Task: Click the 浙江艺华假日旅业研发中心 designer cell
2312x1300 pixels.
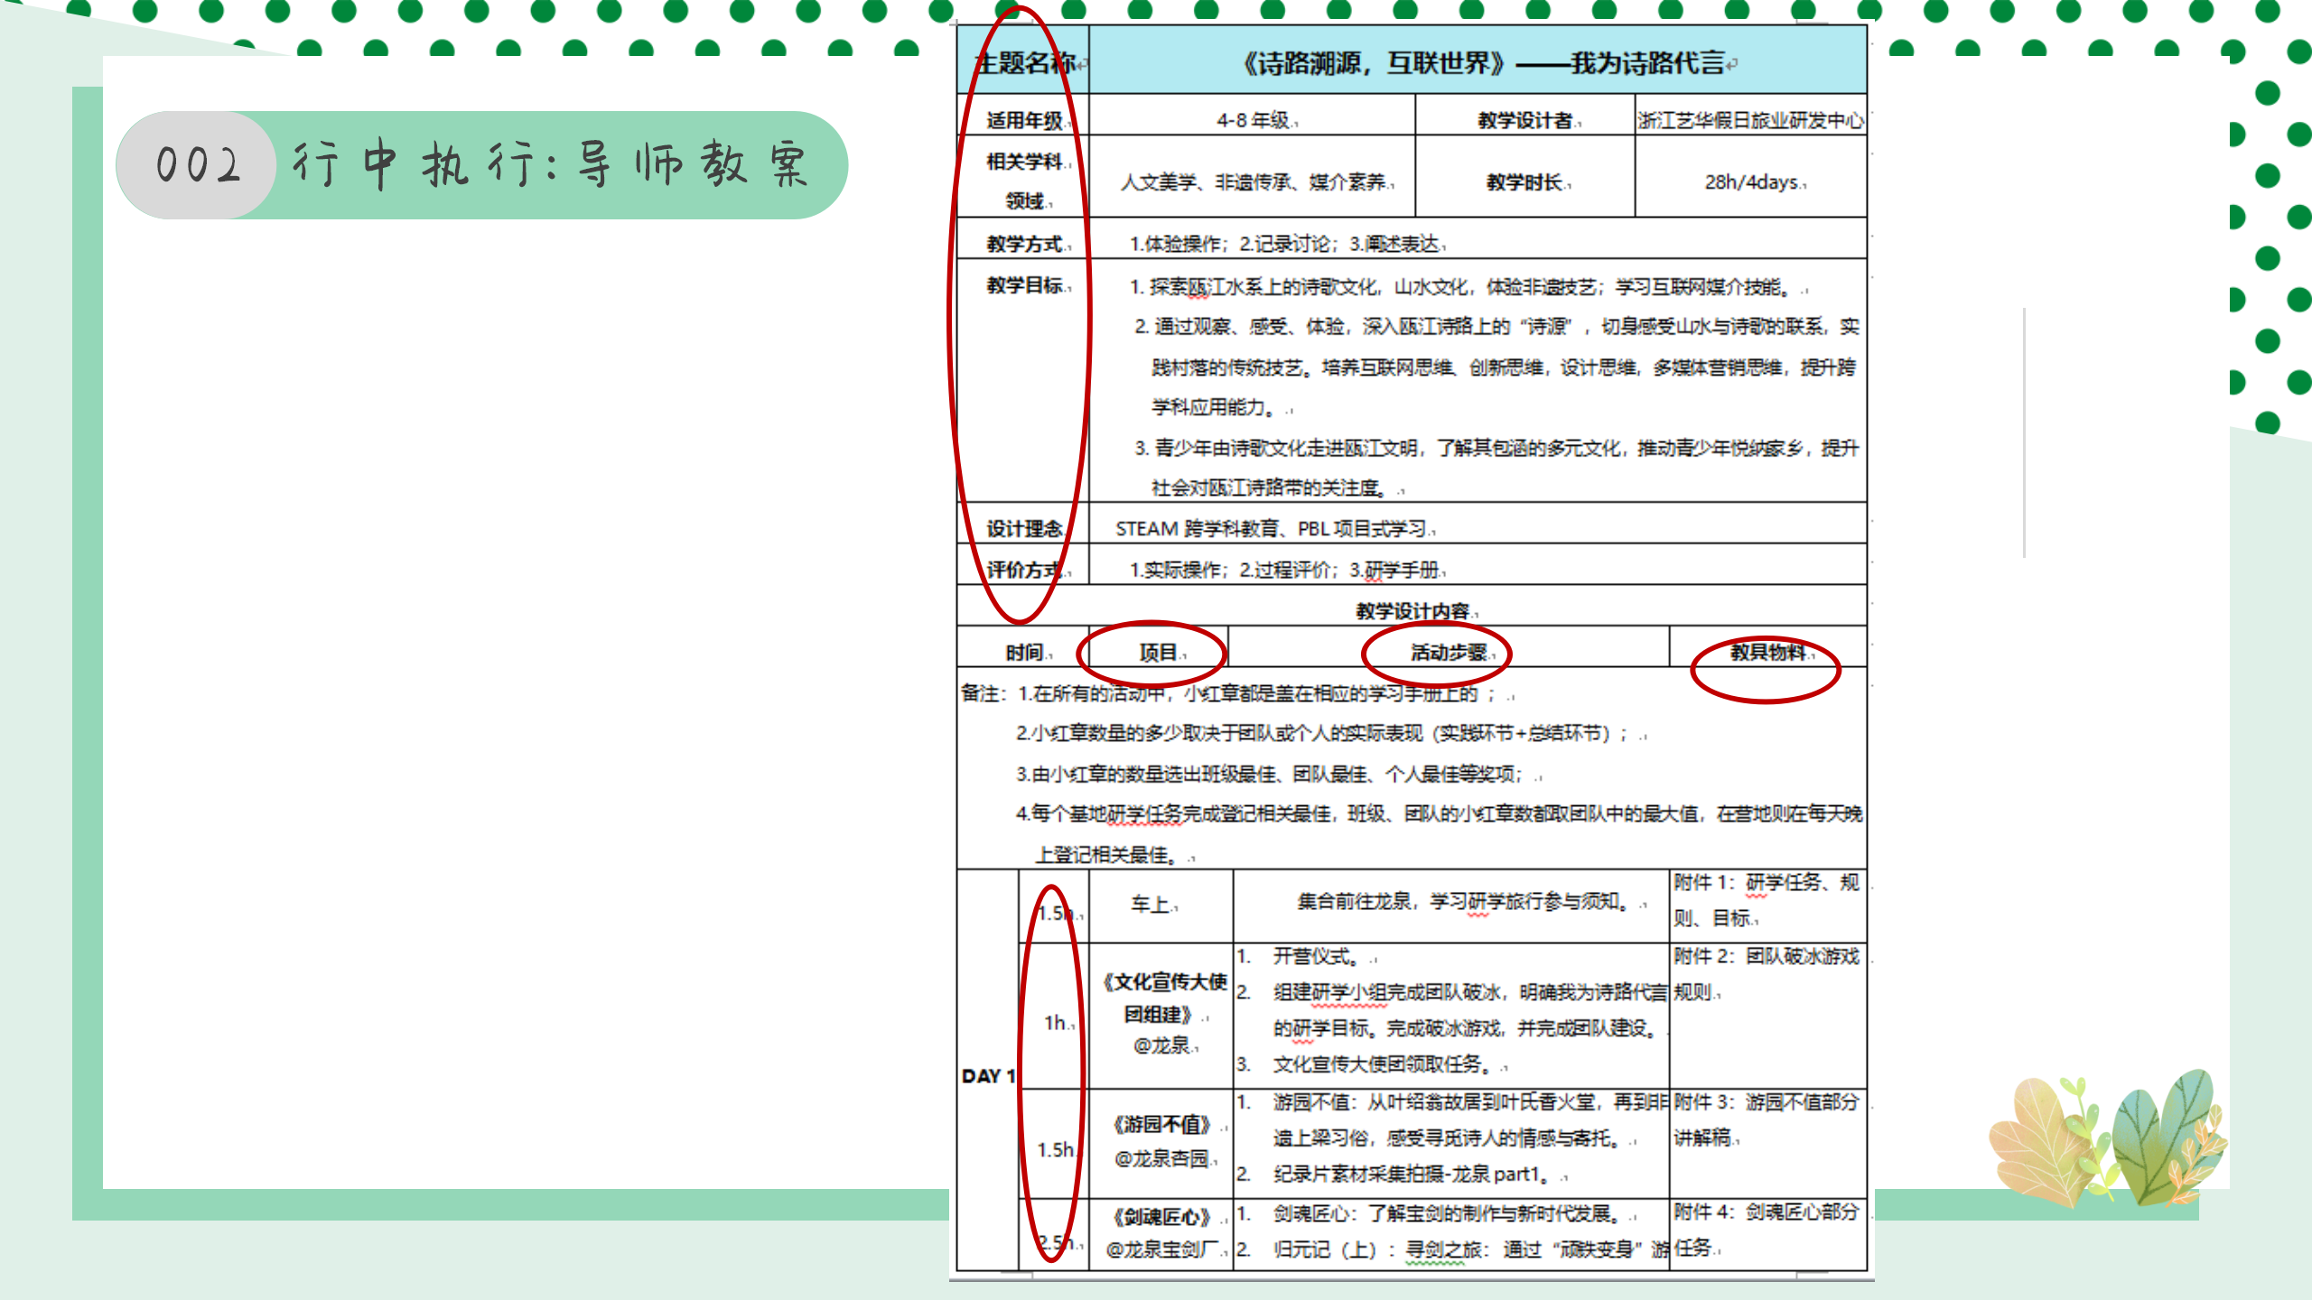Action: coord(1750,120)
